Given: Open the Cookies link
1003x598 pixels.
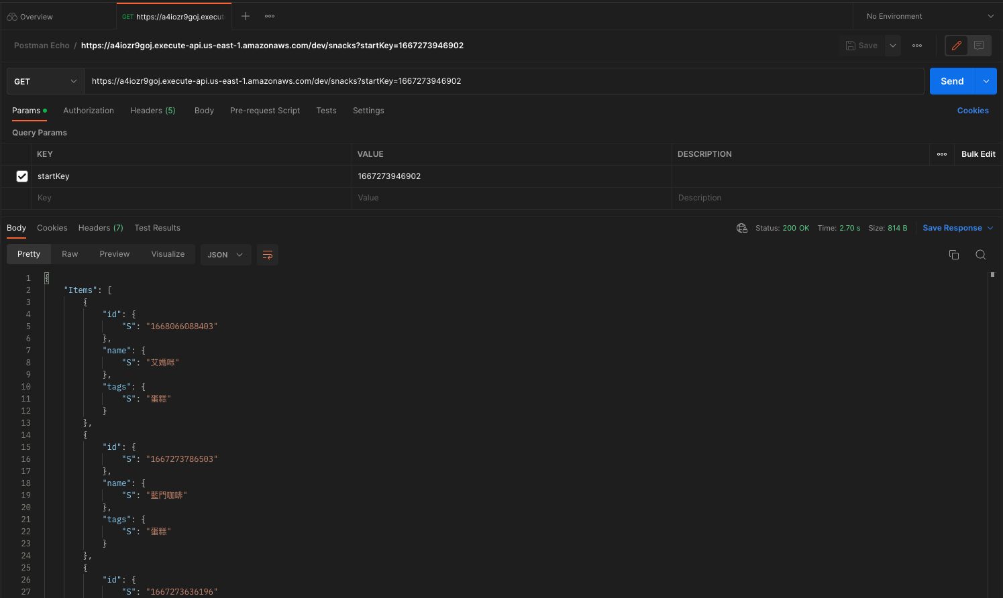Looking at the screenshot, I should coord(973,111).
